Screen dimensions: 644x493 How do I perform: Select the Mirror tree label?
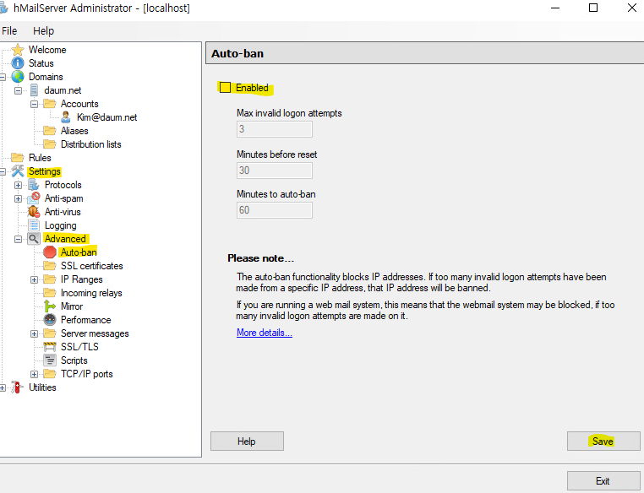point(72,306)
